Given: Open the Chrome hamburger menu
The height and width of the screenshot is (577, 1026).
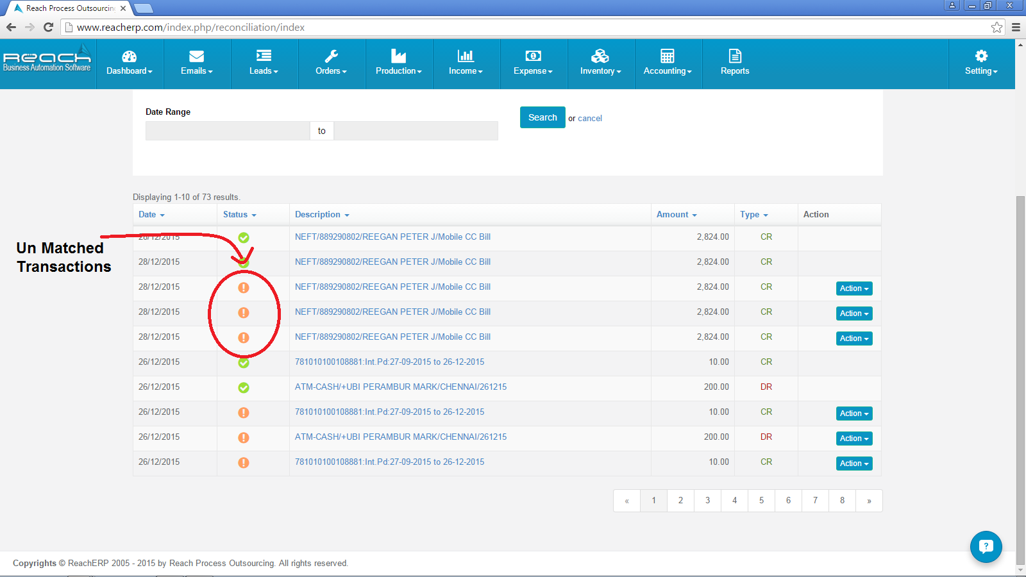Looking at the screenshot, I should coord(1016,27).
